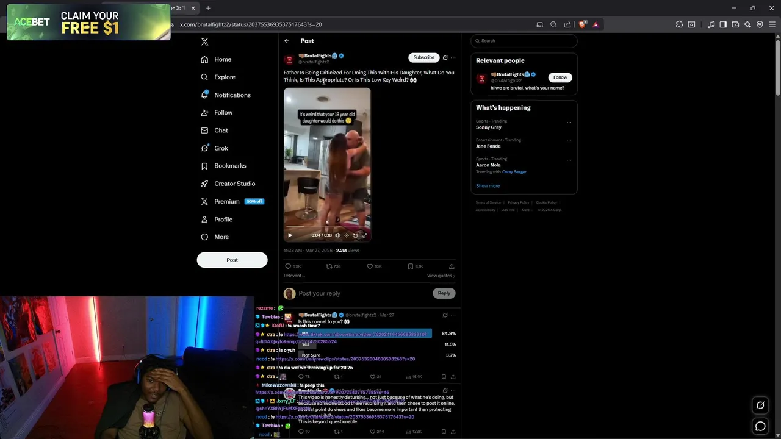This screenshot has width=781, height=439.
Task: Click the gray Reply button
Action: click(x=444, y=293)
